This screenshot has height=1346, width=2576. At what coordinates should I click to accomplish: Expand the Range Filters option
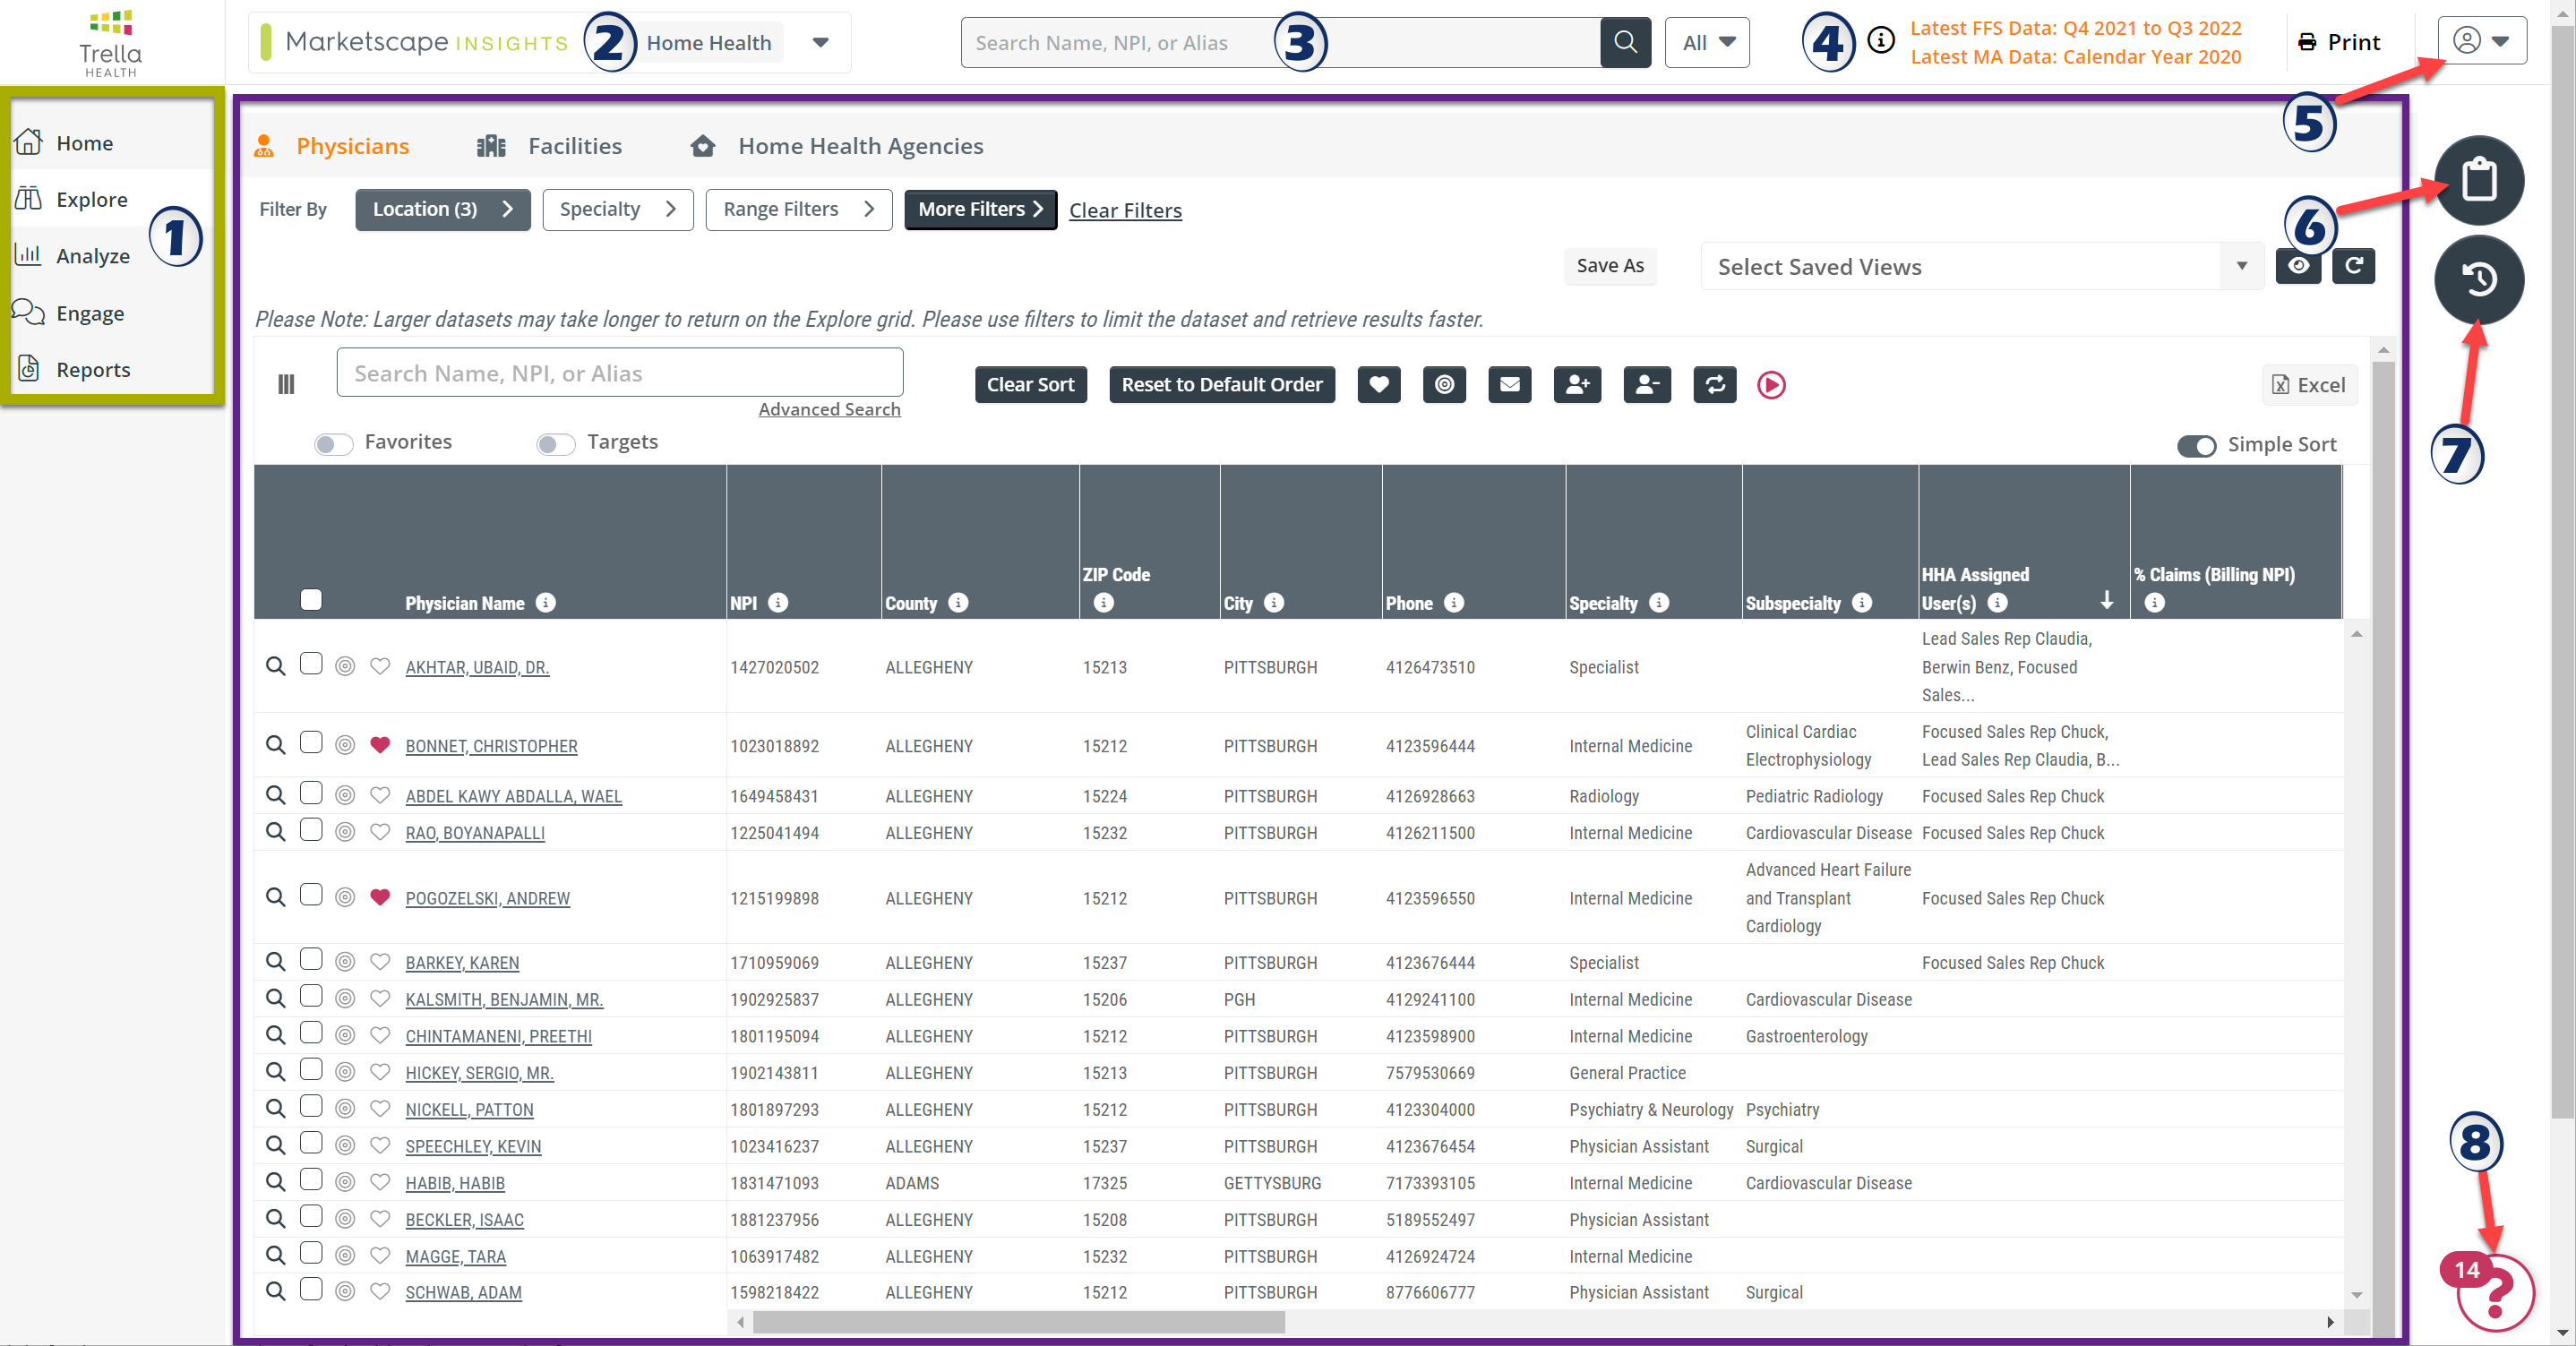tap(798, 209)
